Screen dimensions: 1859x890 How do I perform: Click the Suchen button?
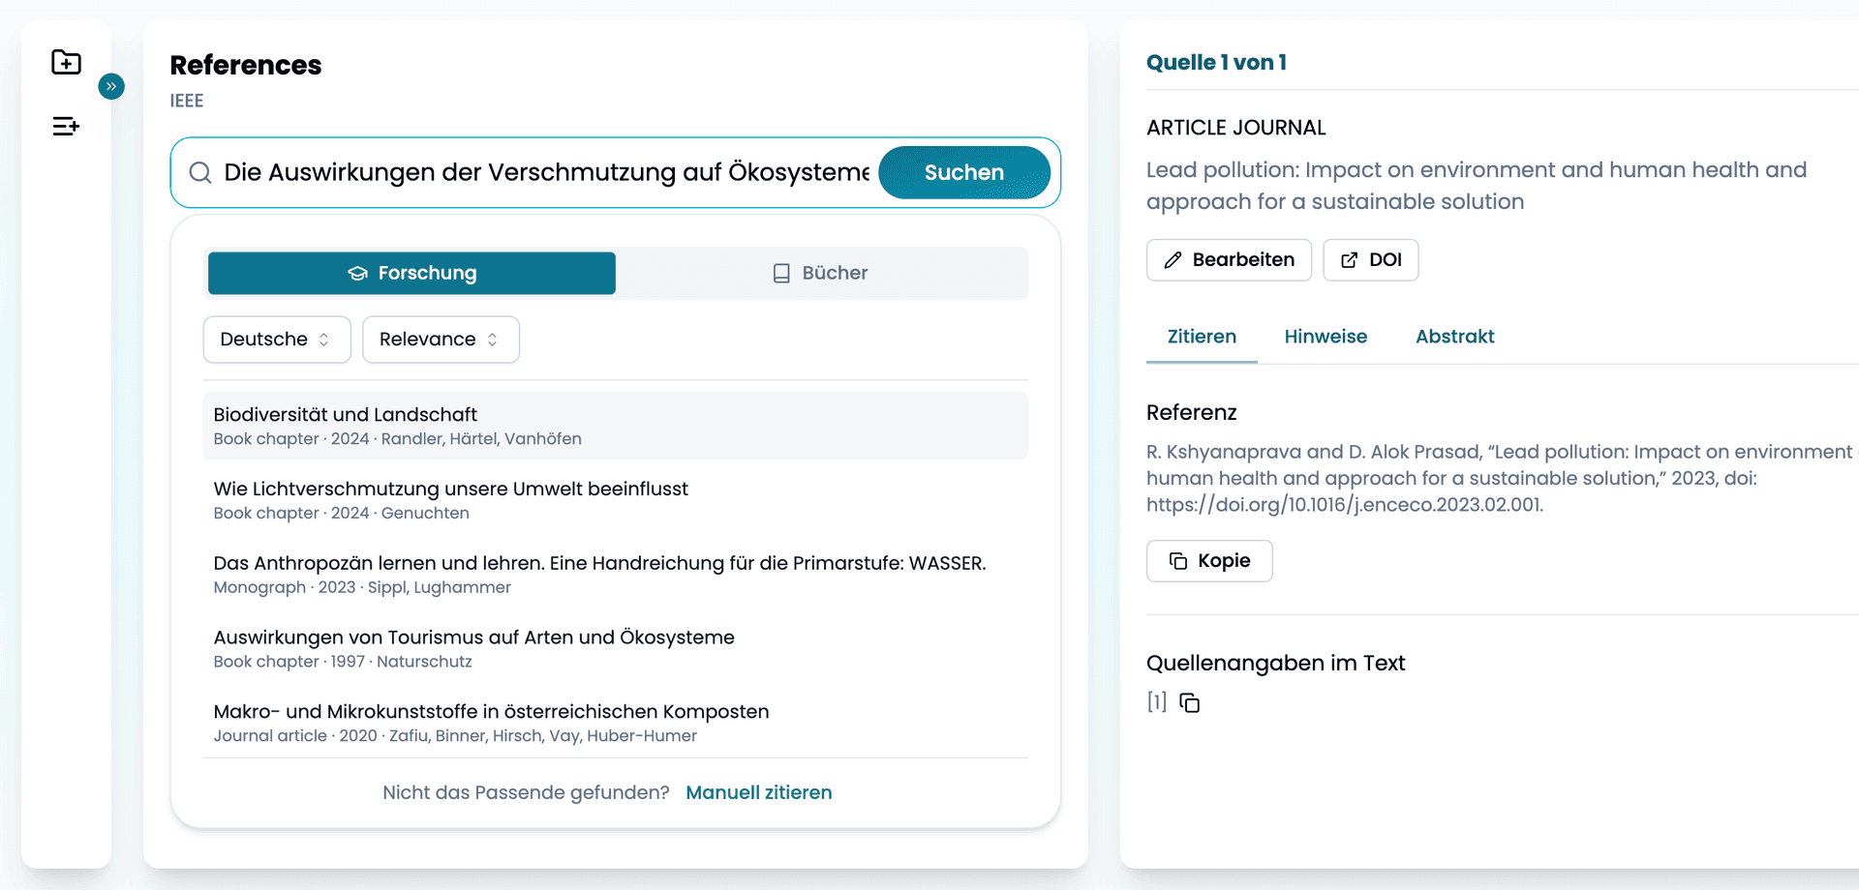pyautogui.click(x=964, y=172)
